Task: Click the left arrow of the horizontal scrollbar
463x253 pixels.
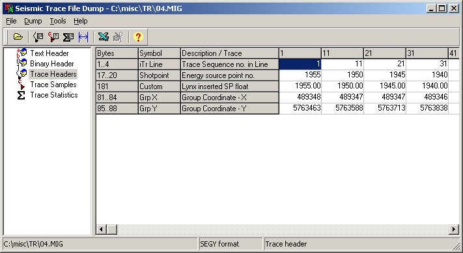Action: point(102,229)
